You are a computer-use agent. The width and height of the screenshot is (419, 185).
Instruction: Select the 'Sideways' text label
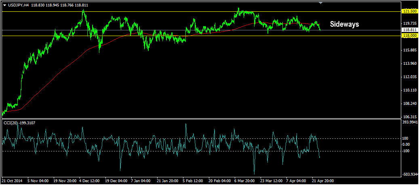click(x=344, y=24)
